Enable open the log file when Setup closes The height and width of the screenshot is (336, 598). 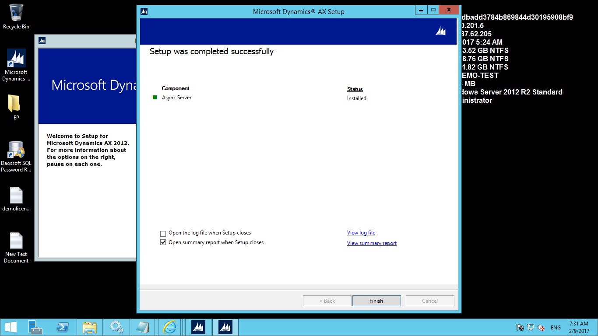(x=163, y=234)
